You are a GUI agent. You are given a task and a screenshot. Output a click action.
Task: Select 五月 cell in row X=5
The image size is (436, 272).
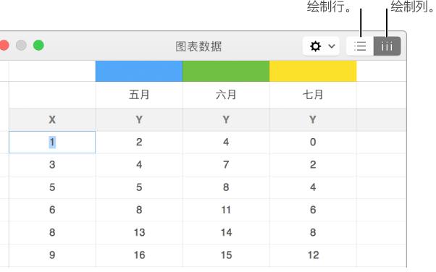click(x=139, y=187)
